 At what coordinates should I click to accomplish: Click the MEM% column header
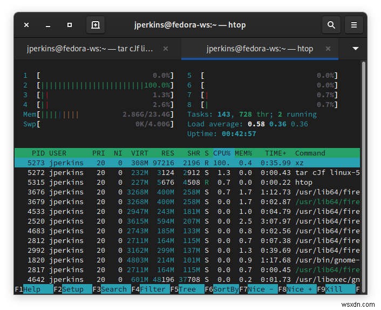243,153
